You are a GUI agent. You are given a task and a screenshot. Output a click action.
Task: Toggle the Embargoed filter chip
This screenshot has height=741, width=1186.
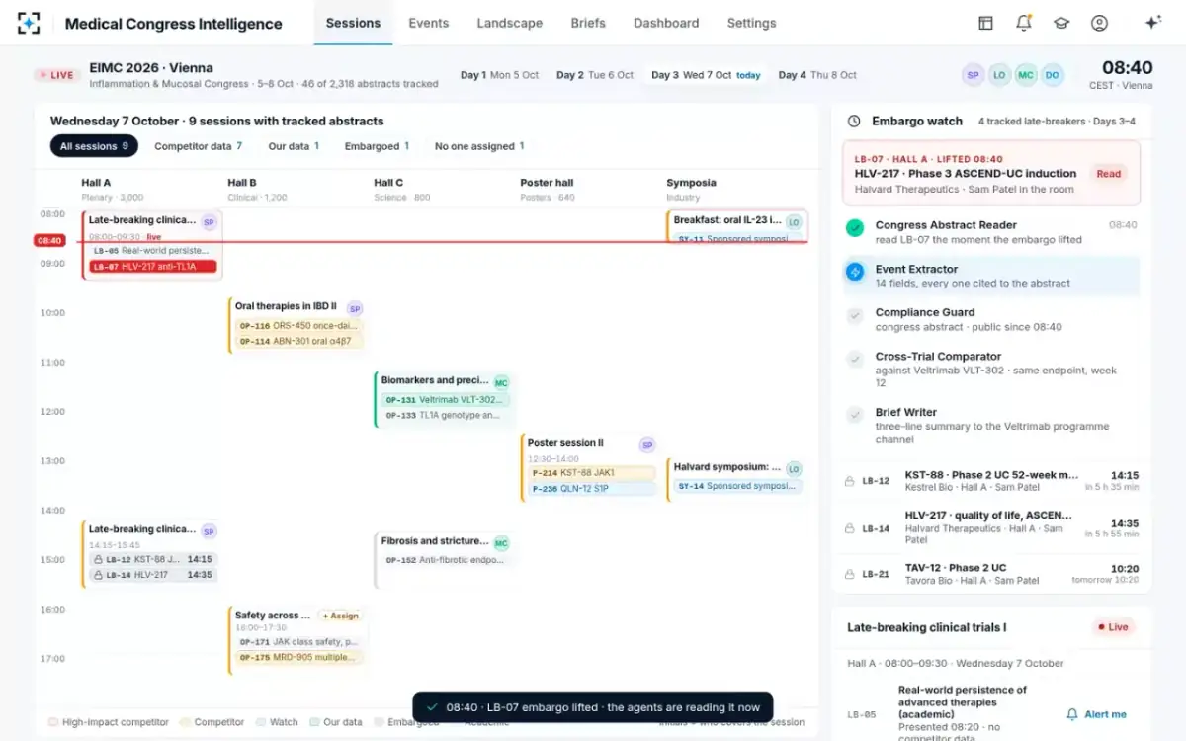(377, 146)
